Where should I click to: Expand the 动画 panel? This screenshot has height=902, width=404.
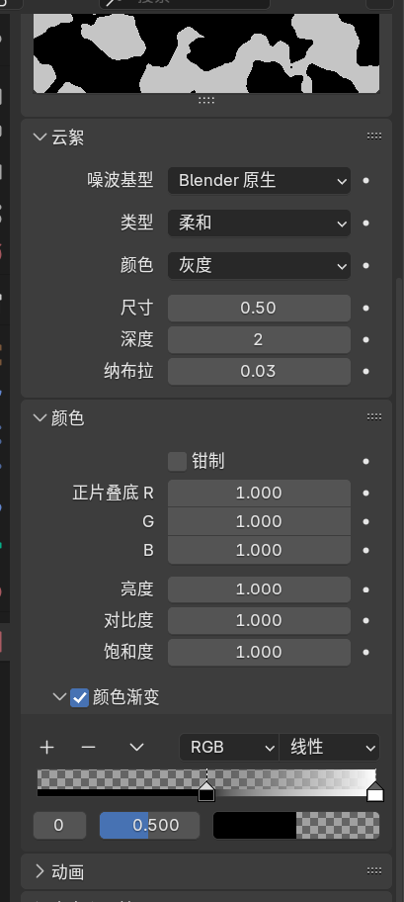(40, 871)
